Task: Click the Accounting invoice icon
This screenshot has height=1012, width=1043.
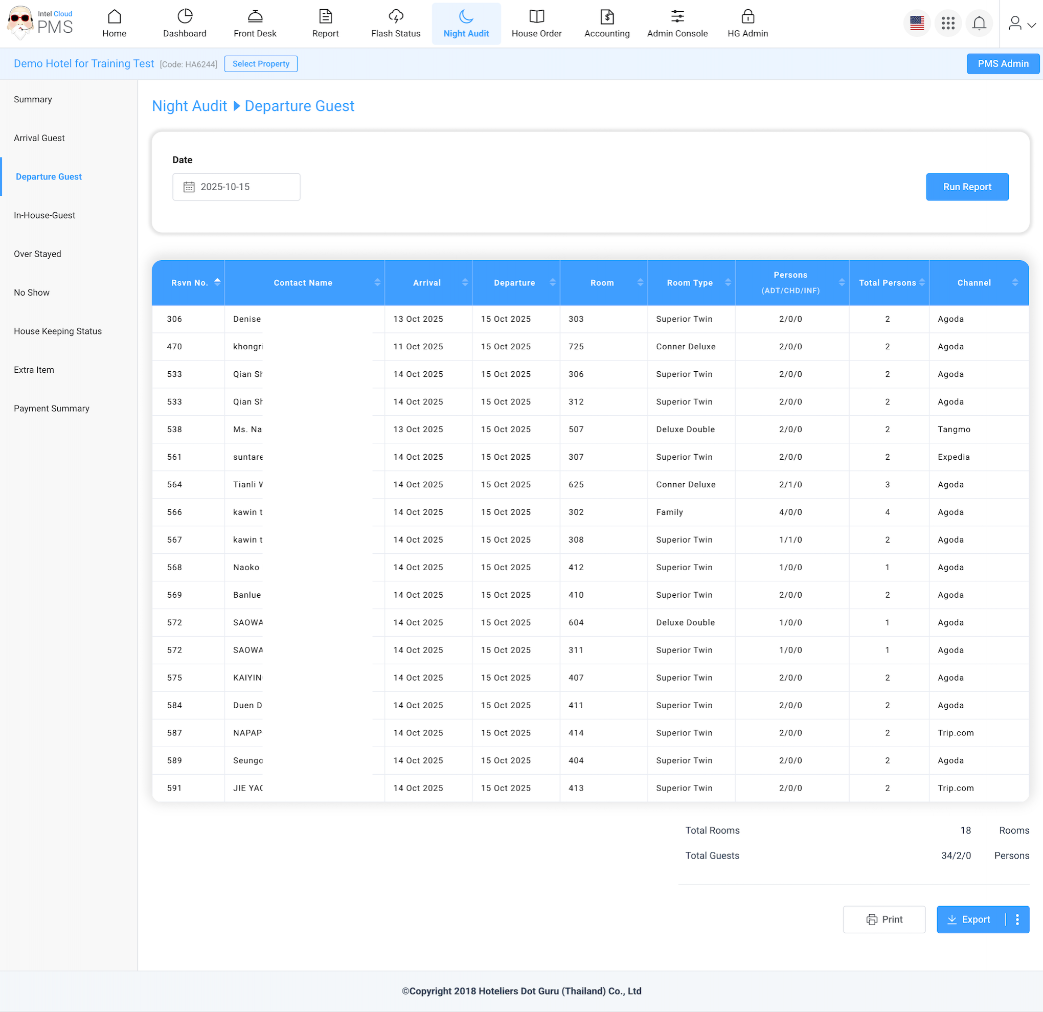Action: pos(607,16)
